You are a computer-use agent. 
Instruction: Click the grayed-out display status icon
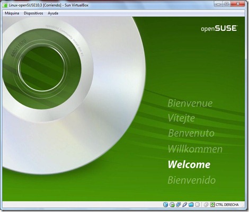(197, 205)
